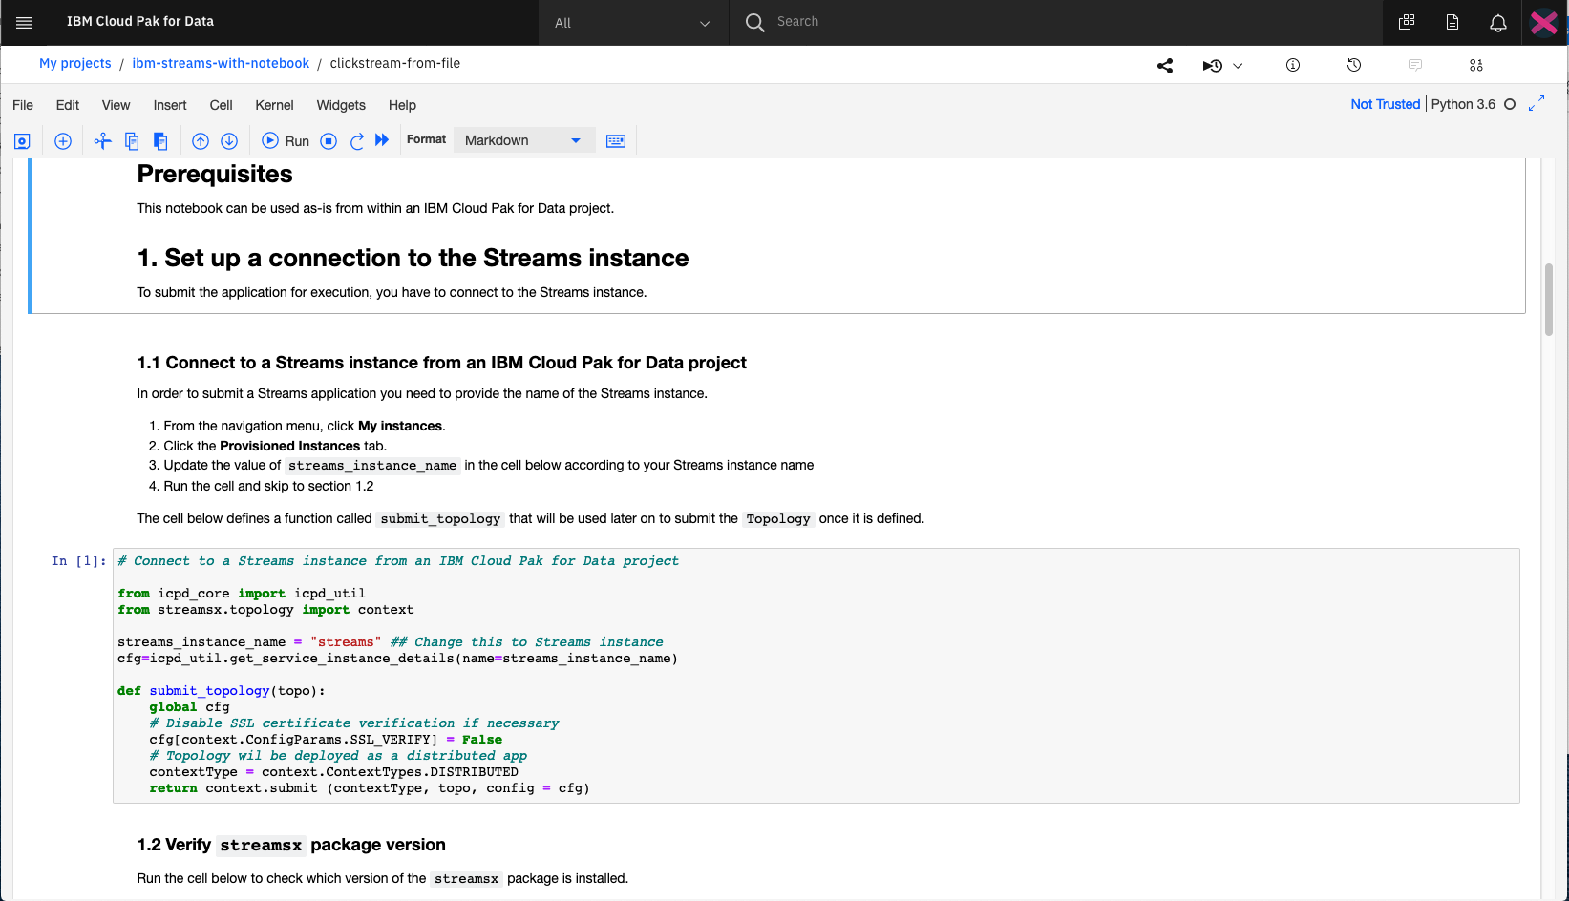Open the File menu

click(23, 105)
